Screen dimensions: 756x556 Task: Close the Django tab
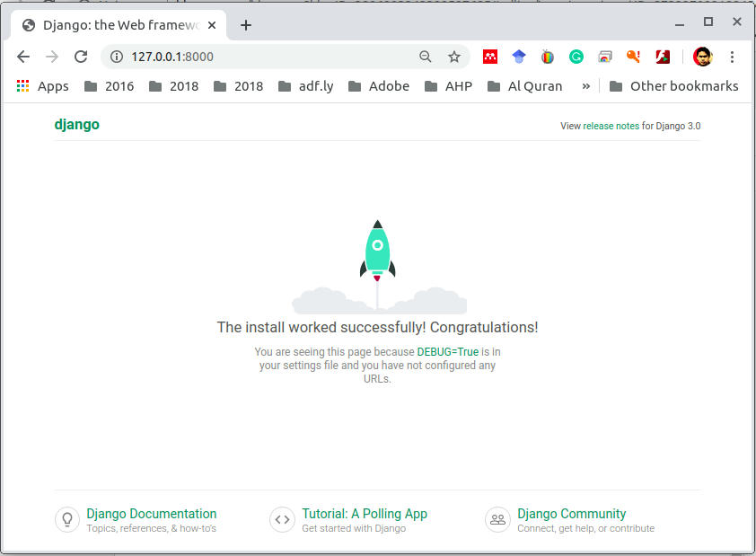pos(212,25)
